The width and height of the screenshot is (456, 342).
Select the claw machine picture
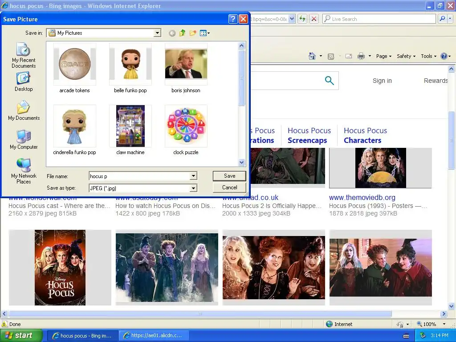130,130
